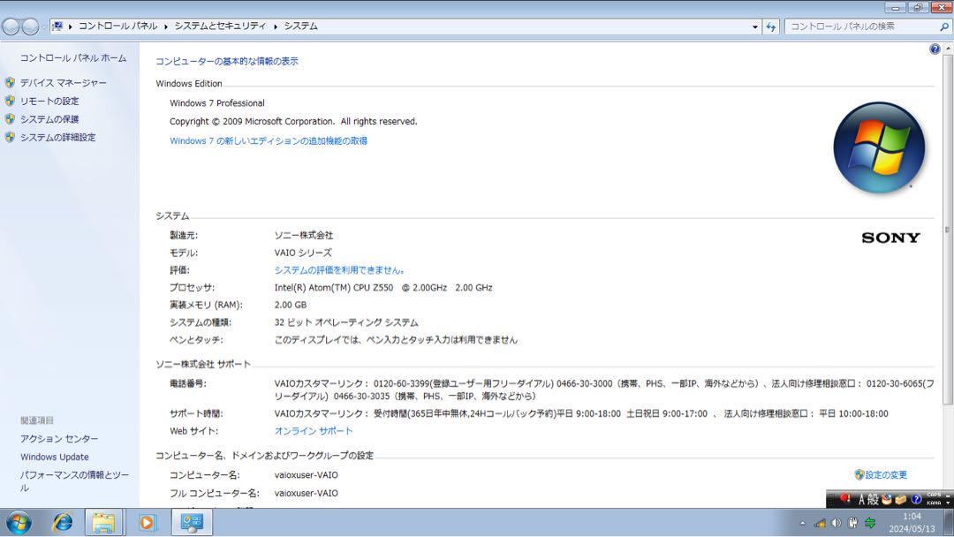
Task: Click the RAM value 2.00 GB
Action: tap(291, 305)
